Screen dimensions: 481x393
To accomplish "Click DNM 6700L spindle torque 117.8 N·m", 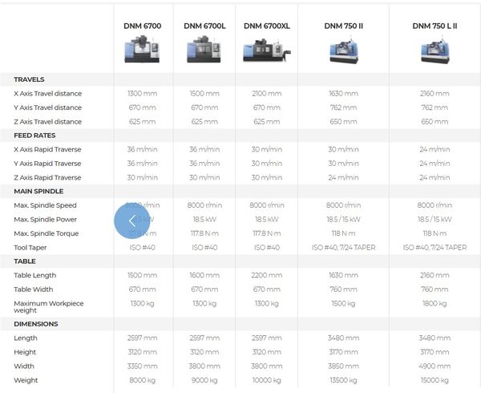I will click(x=204, y=233).
